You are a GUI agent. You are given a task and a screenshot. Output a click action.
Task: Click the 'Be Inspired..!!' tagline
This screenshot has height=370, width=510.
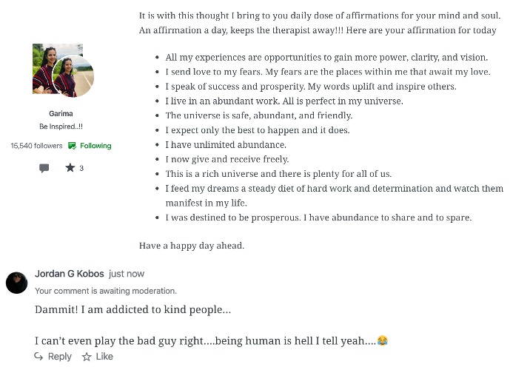[x=61, y=127]
